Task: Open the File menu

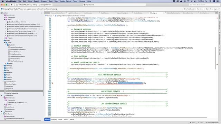Action: 20,1
